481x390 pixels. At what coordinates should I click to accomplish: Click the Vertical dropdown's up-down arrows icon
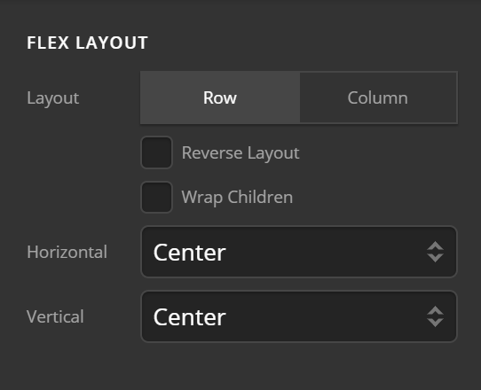(435, 316)
